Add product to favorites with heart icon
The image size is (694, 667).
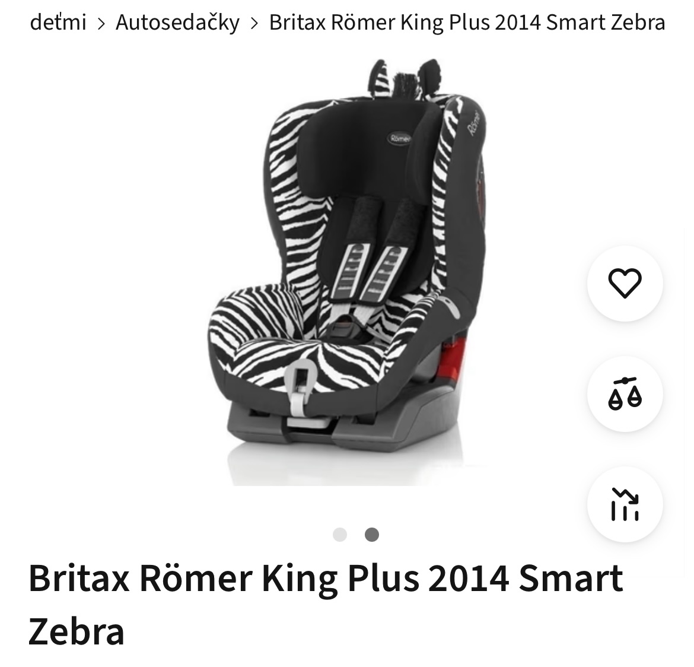pos(625,284)
